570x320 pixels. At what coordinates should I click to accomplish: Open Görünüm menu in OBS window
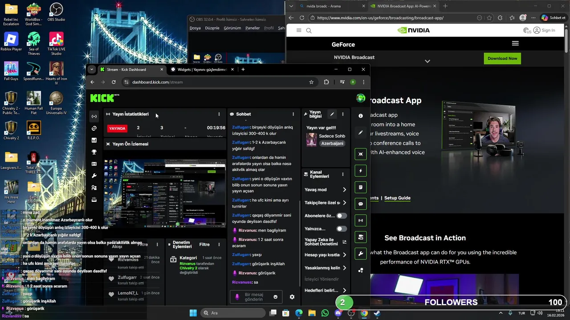232,28
